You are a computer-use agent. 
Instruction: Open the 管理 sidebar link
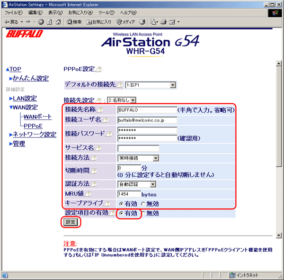click(x=19, y=144)
